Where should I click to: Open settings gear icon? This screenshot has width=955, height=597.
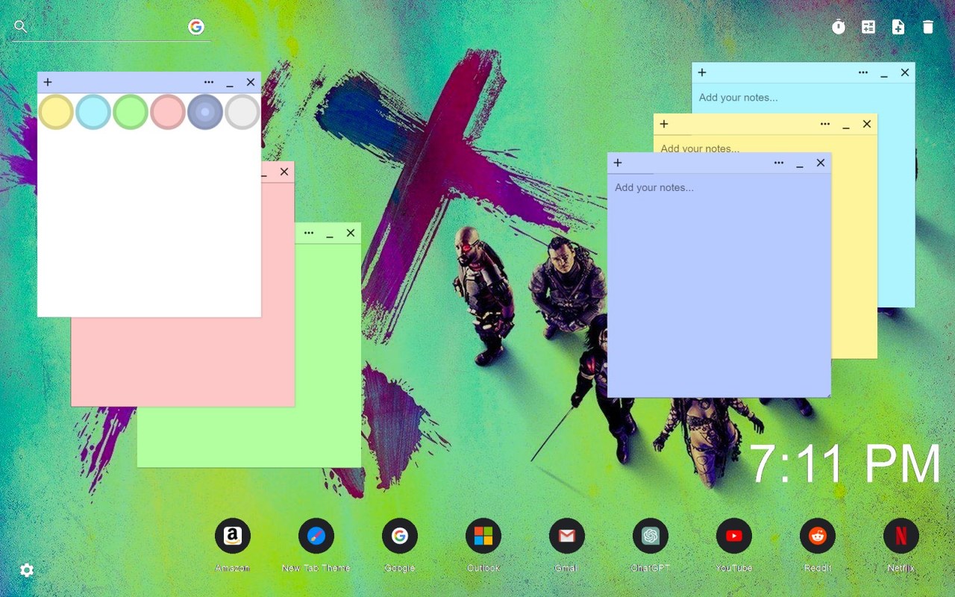pos(27,570)
